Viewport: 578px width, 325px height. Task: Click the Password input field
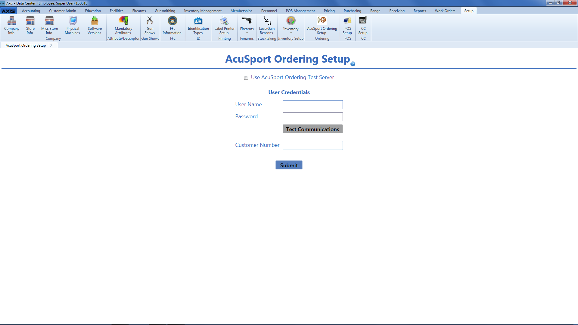tap(312, 117)
